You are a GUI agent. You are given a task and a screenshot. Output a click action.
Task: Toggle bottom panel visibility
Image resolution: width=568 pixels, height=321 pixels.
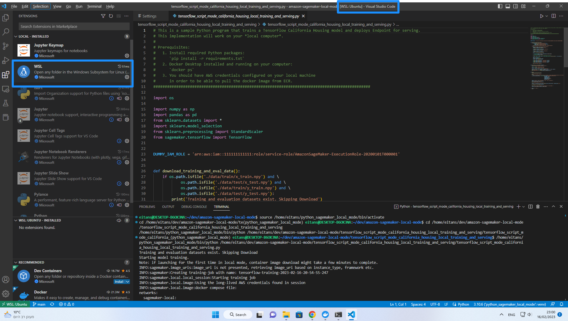click(x=508, y=6)
